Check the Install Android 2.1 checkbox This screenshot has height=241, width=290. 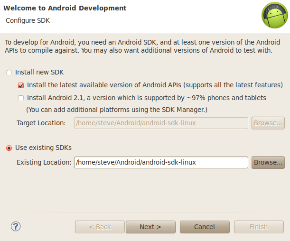21,98
